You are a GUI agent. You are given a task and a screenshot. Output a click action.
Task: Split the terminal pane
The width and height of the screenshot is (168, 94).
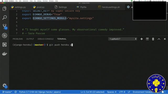147,39
